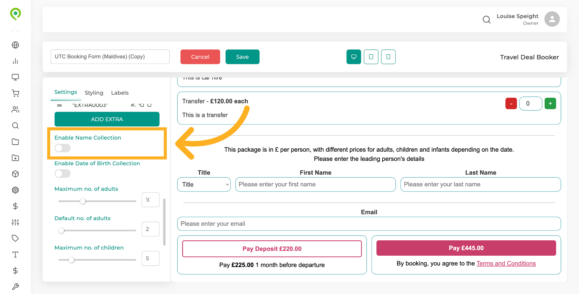The image size is (579, 294).
Task: Open the Labels tab
Action: pyautogui.click(x=120, y=93)
